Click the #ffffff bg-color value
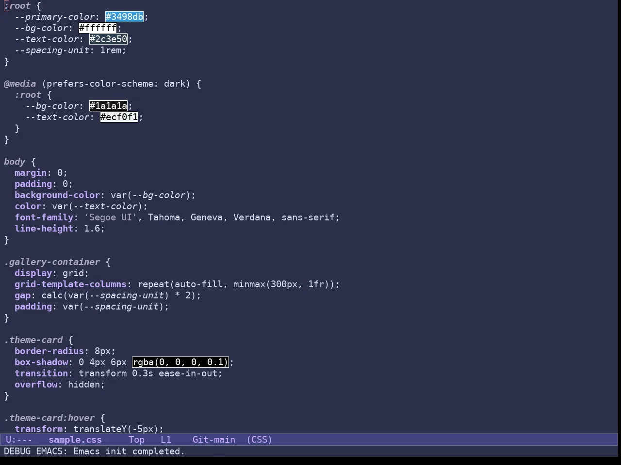 98,28
